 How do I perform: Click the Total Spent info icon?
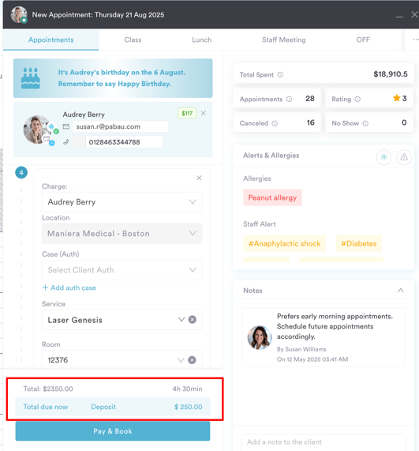tap(280, 75)
